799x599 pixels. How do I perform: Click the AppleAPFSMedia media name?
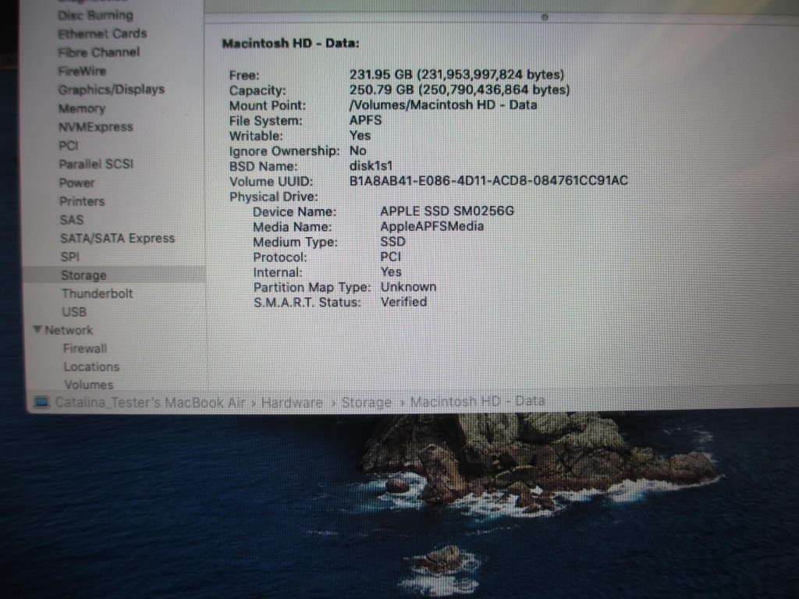pyautogui.click(x=431, y=226)
